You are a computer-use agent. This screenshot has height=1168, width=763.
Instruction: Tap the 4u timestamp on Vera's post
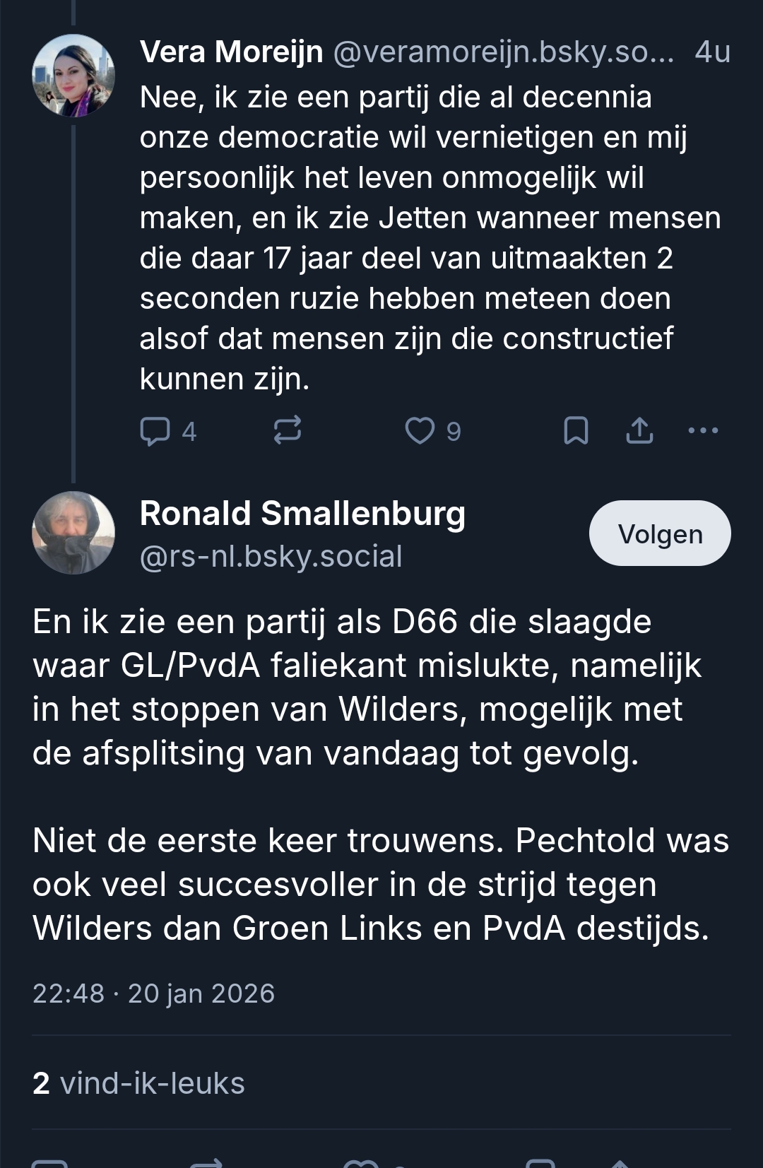(712, 52)
